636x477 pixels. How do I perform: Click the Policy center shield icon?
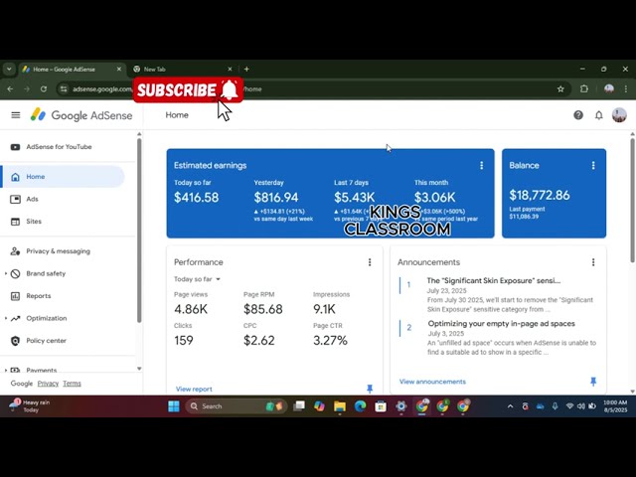[x=16, y=341]
